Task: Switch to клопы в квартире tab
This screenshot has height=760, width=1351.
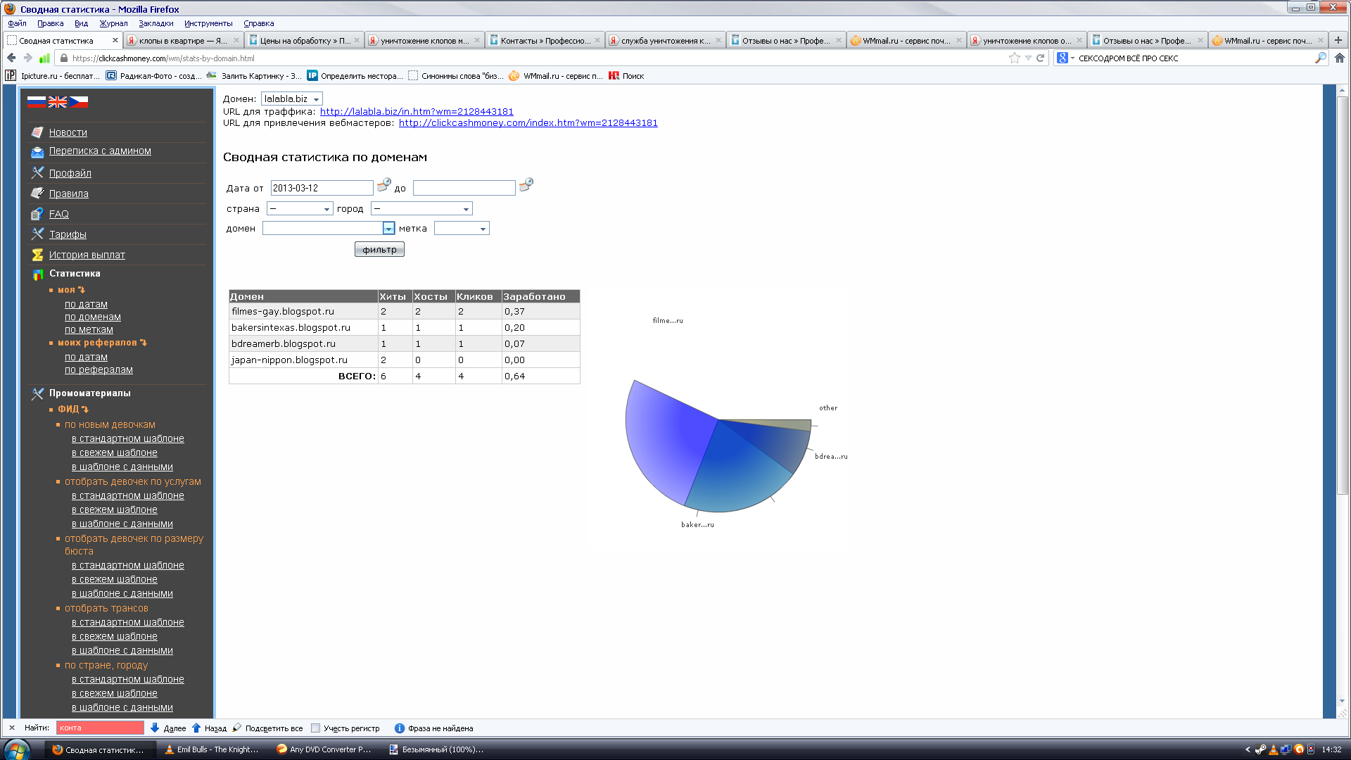Action: point(183,41)
